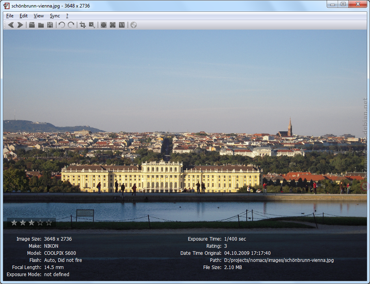Open the Sync menu
The width and height of the screenshot is (370, 284).
[55, 16]
